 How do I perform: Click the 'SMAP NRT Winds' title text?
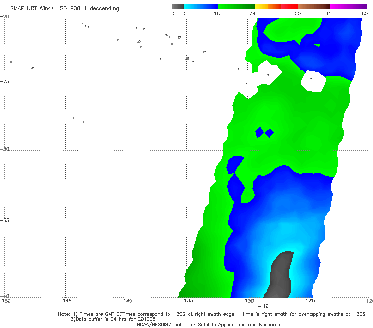point(32,8)
